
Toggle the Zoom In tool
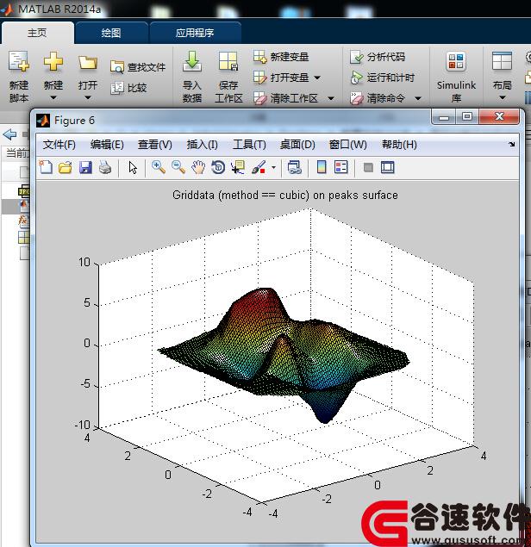point(158,167)
